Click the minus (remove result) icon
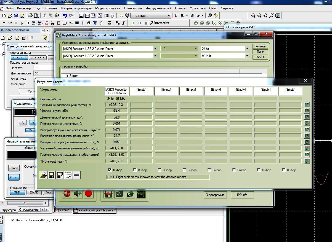 click(x=77, y=175)
